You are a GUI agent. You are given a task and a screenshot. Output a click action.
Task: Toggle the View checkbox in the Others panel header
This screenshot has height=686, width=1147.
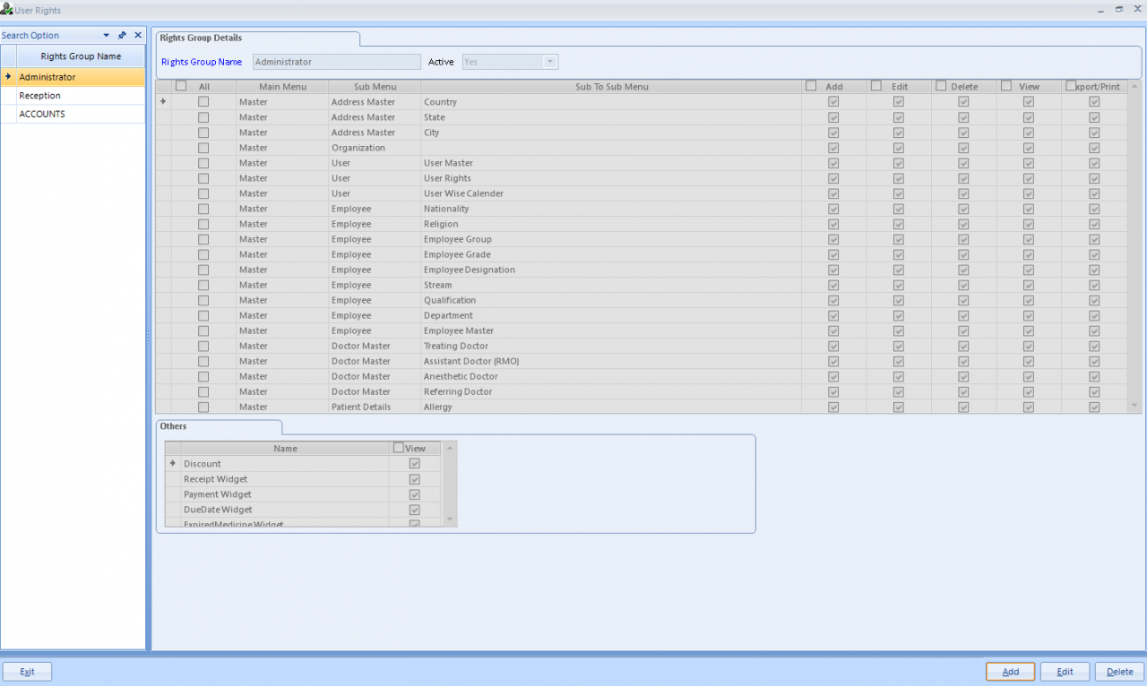coord(398,447)
